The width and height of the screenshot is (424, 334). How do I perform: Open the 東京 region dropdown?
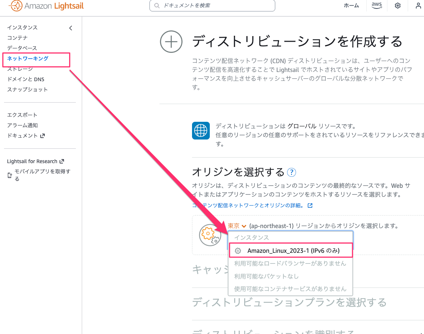[237, 226]
